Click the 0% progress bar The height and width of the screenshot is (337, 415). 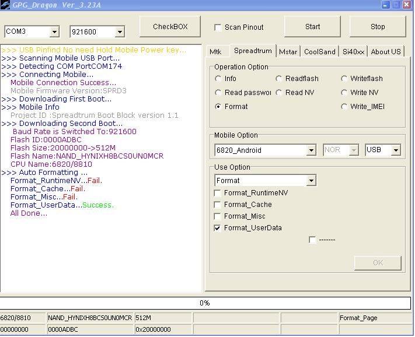click(x=205, y=303)
